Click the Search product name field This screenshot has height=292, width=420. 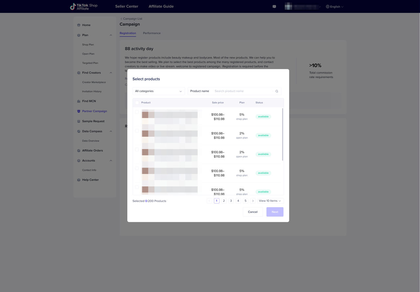pos(242,91)
